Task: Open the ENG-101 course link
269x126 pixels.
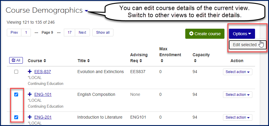Action: pos(43,94)
